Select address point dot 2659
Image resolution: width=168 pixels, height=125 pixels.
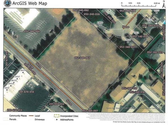pyautogui.click(x=23, y=73)
